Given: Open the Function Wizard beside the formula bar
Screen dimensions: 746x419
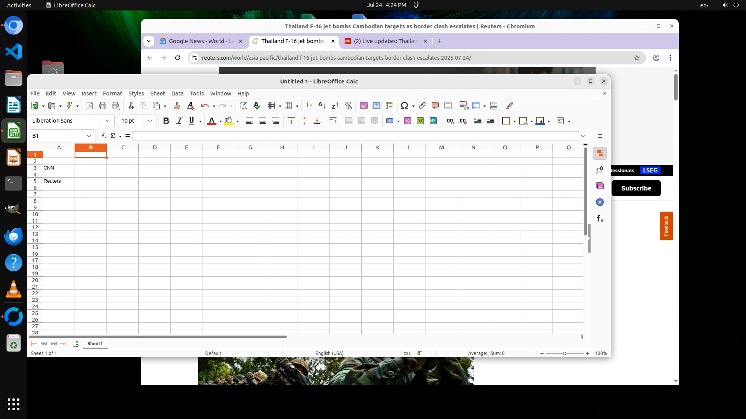Looking at the screenshot, I should (x=104, y=136).
